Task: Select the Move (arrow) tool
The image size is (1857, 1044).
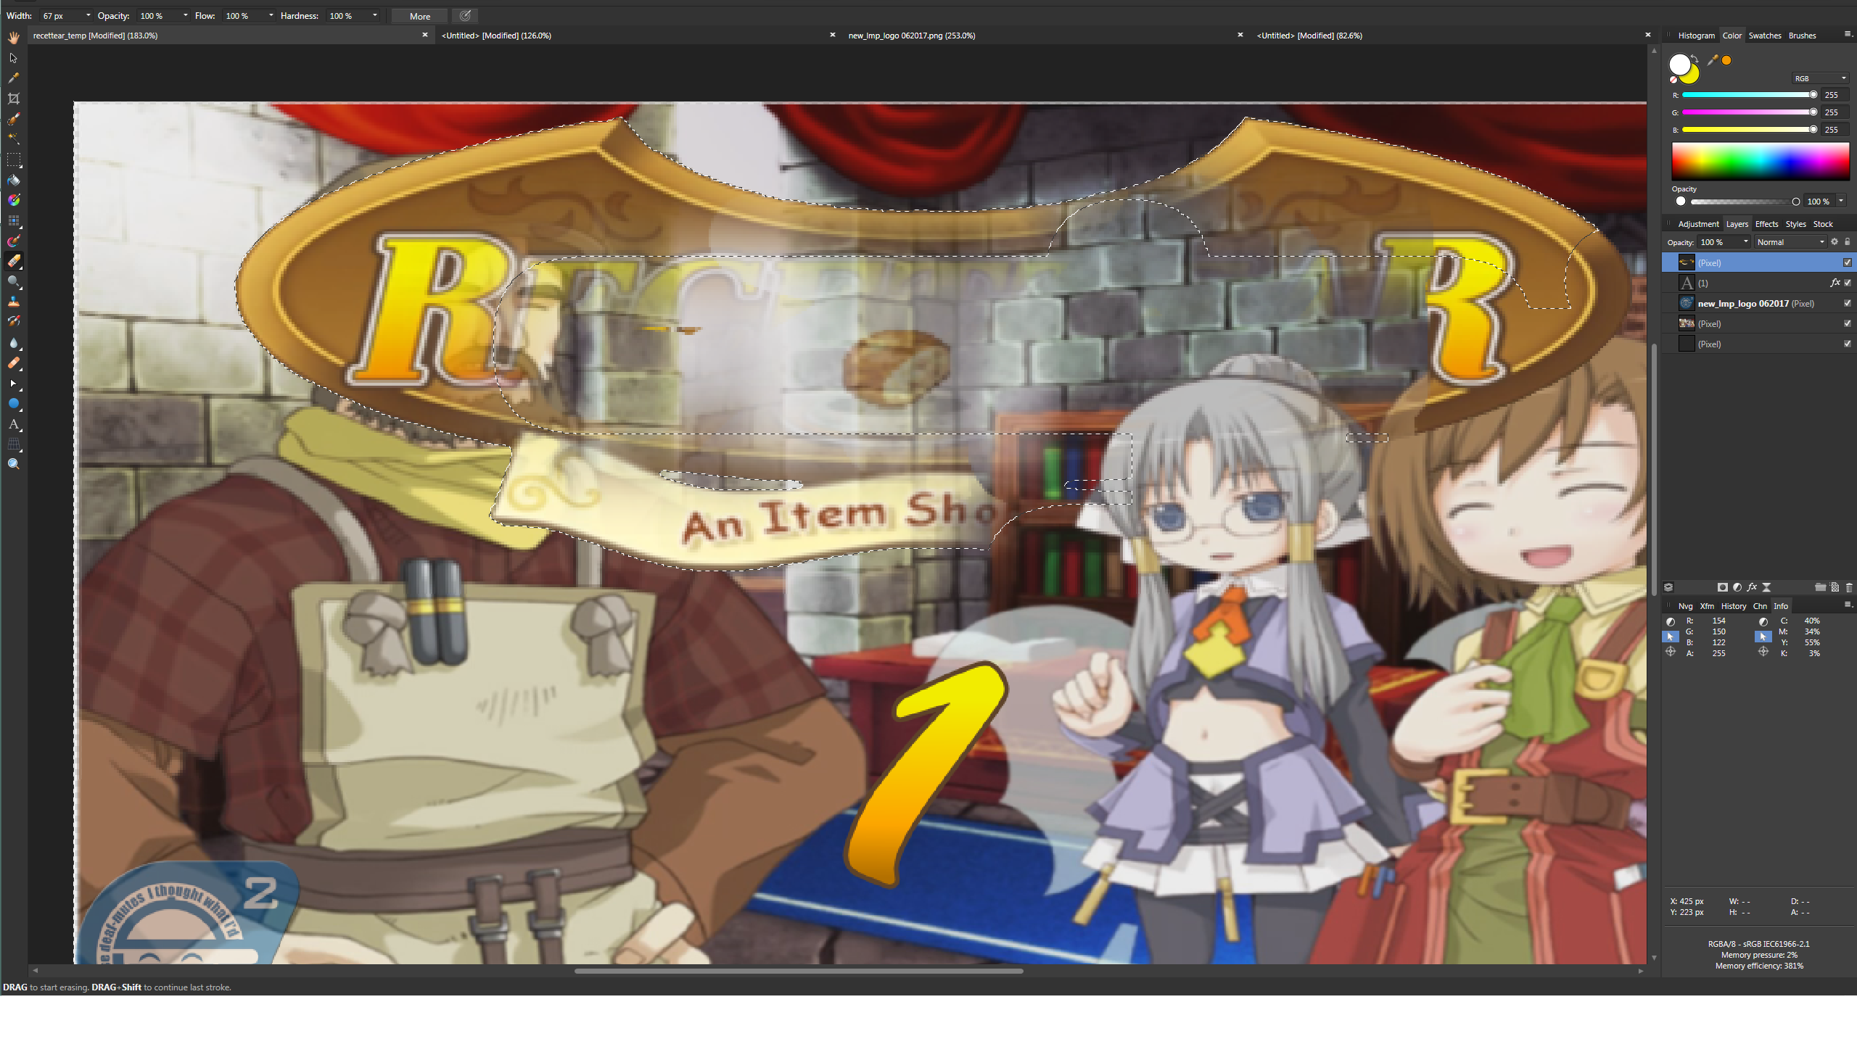Action: click(x=14, y=58)
